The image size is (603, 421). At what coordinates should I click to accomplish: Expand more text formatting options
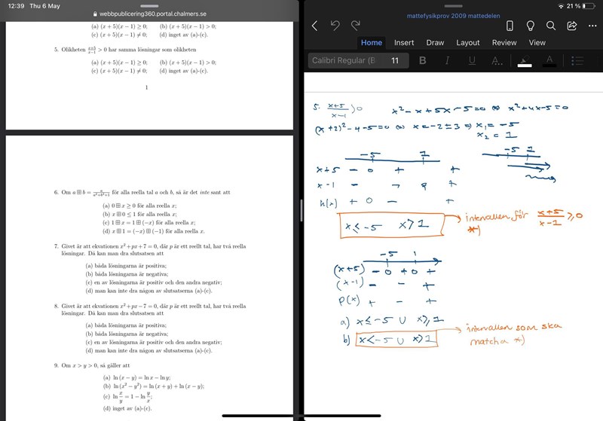click(x=497, y=60)
